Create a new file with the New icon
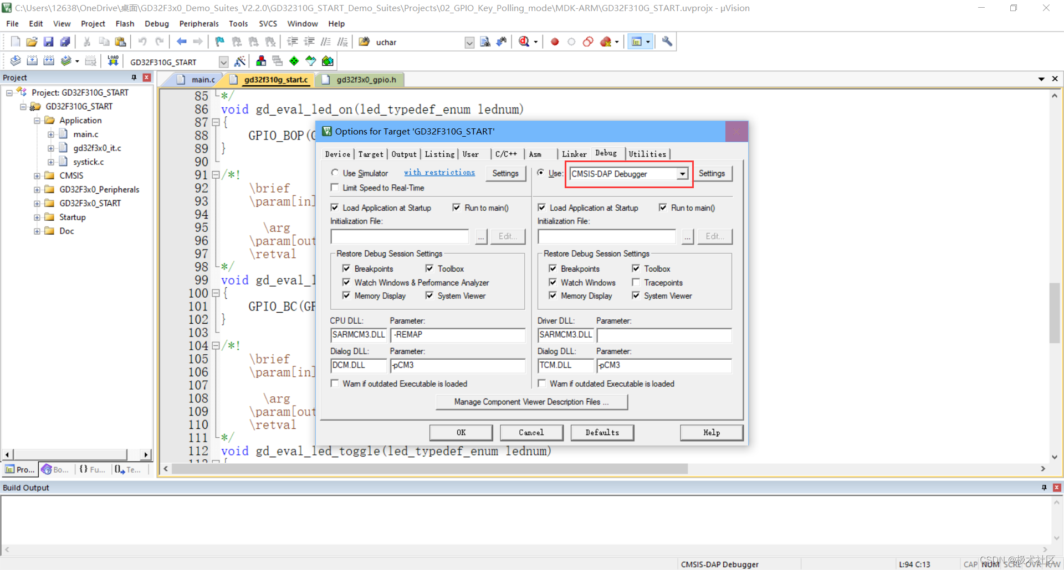This screenshot has width=1064, height=570. 16,42
